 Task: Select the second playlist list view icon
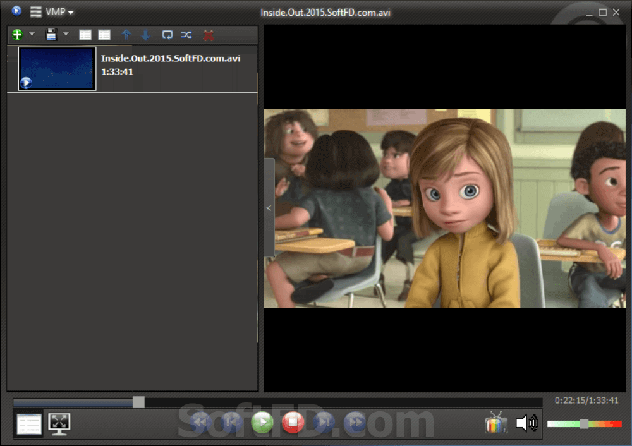[x=104, y=35]
